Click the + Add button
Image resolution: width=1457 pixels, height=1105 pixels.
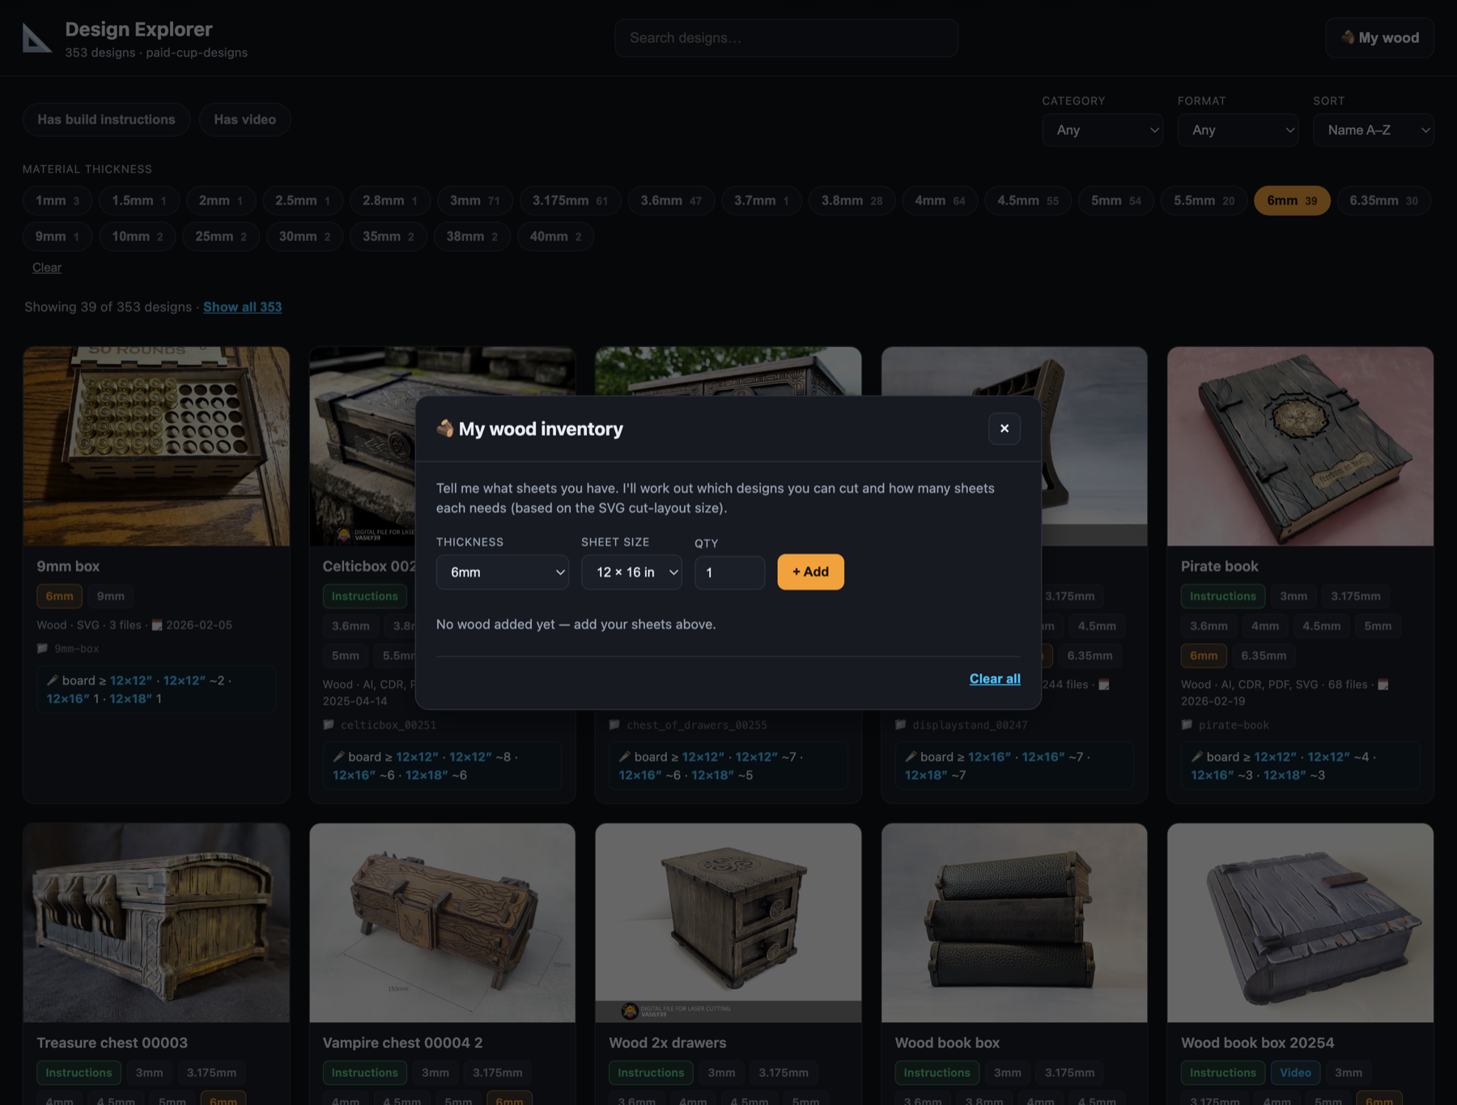810,572
